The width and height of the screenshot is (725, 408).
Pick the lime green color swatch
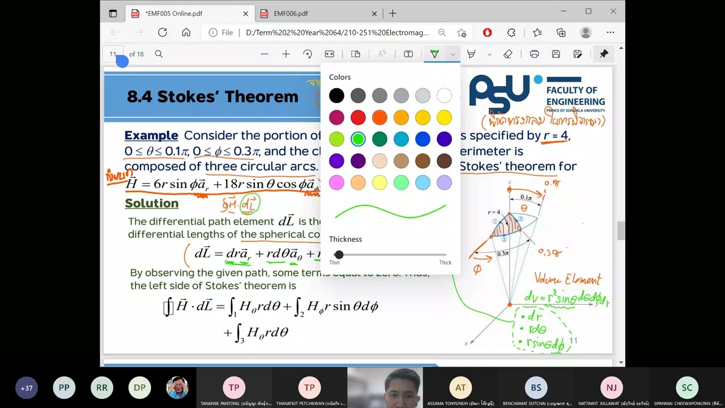coord(336,139)
